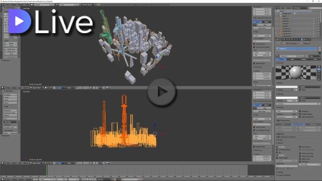The width and height of the screenshot is (322, 181).
Task: Toggle the Face Textures checkbox
Action: [x=300, y=147]
